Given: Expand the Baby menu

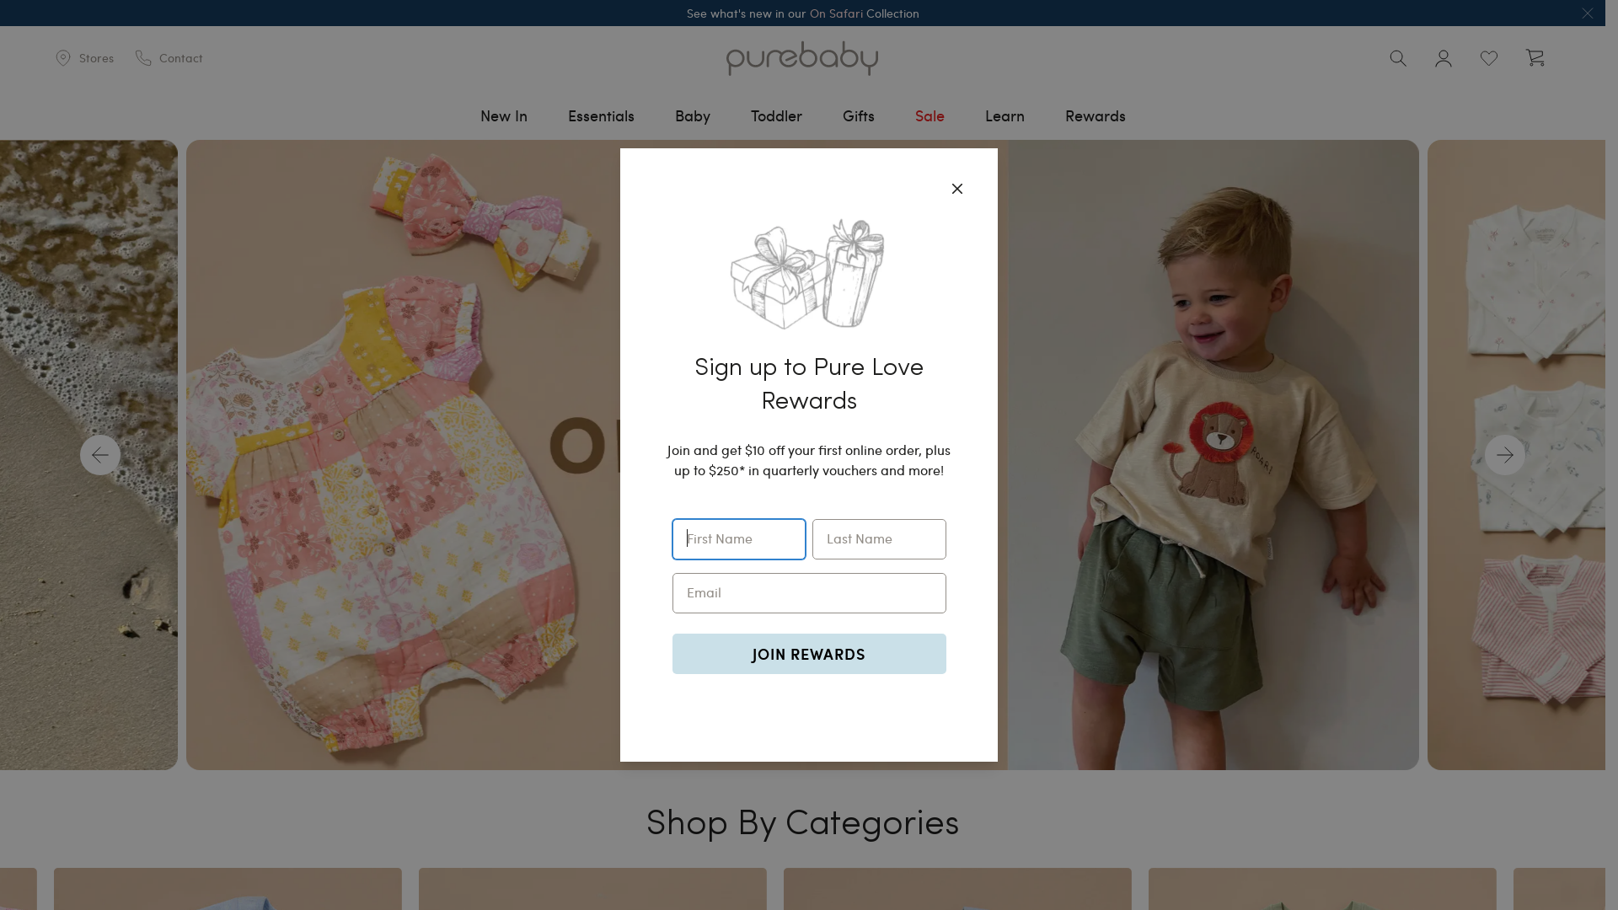Looking at the screenshot, I should [x=693, y=115].
